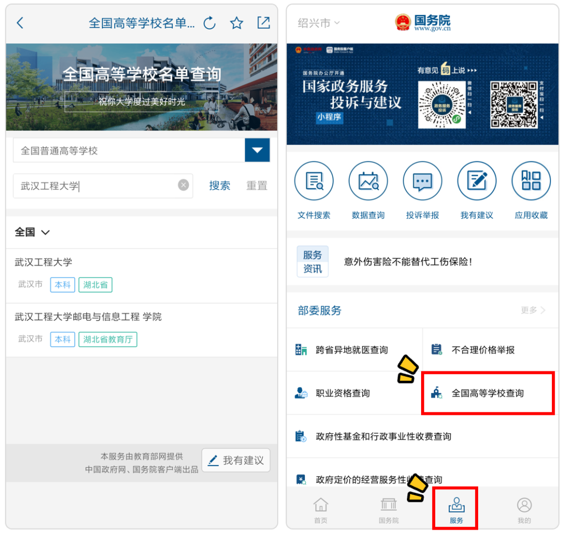The image size is (565, 538).
Task: Open the 全国 region filter dropdown
Action: coord(32,232)
